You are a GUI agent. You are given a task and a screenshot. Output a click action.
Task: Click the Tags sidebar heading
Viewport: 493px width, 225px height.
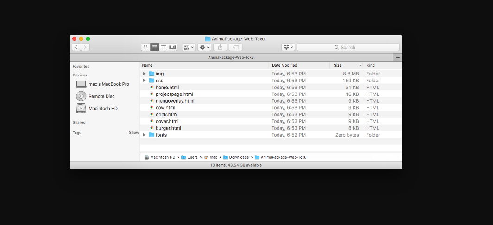[77, 133]
